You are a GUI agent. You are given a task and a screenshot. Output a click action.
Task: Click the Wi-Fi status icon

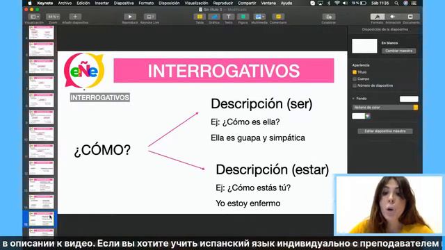pos(337,3)
